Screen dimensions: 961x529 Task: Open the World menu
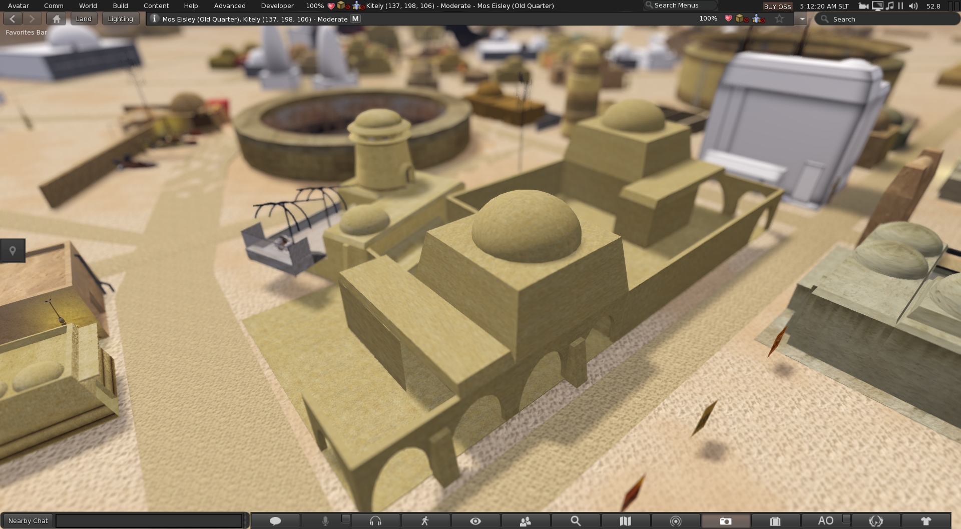[88, 6]
